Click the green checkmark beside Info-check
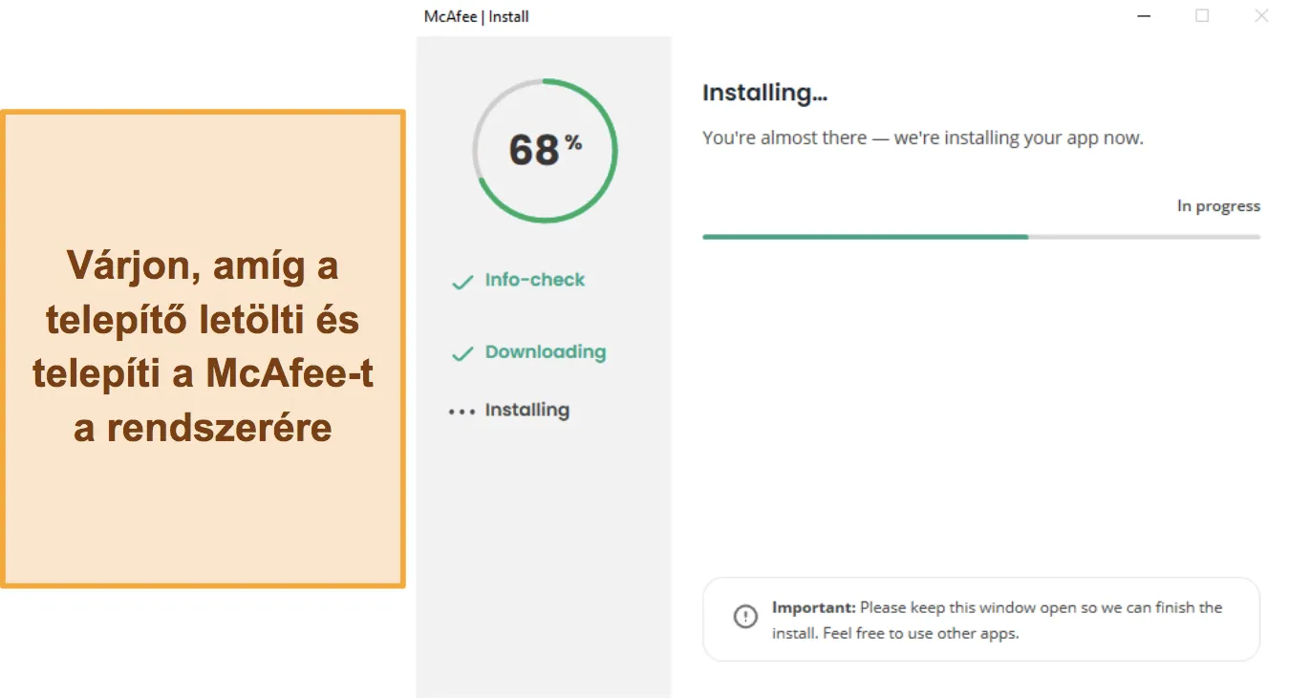The width and height of the screenshot is (1289, 698). point(462,283)
